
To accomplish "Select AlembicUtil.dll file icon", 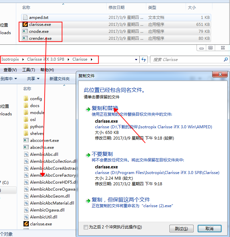I will 26,217.
